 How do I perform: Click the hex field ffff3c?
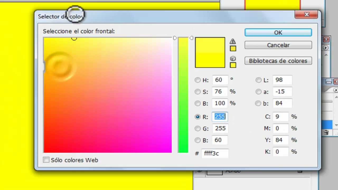[215, 153]
